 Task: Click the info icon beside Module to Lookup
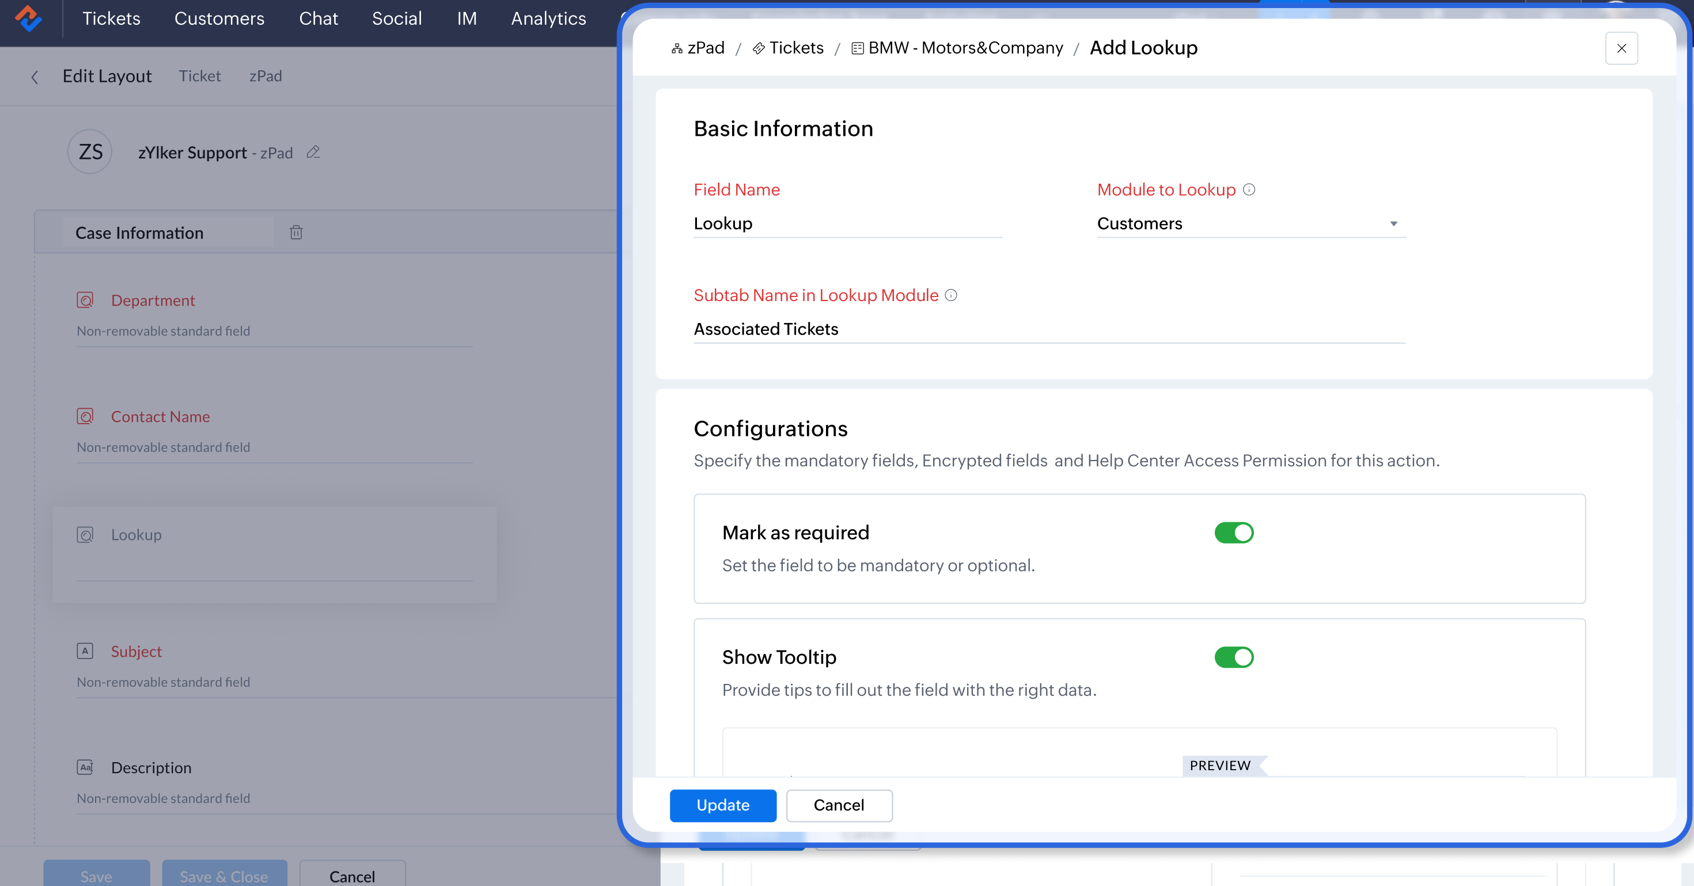pos(1249,190)
